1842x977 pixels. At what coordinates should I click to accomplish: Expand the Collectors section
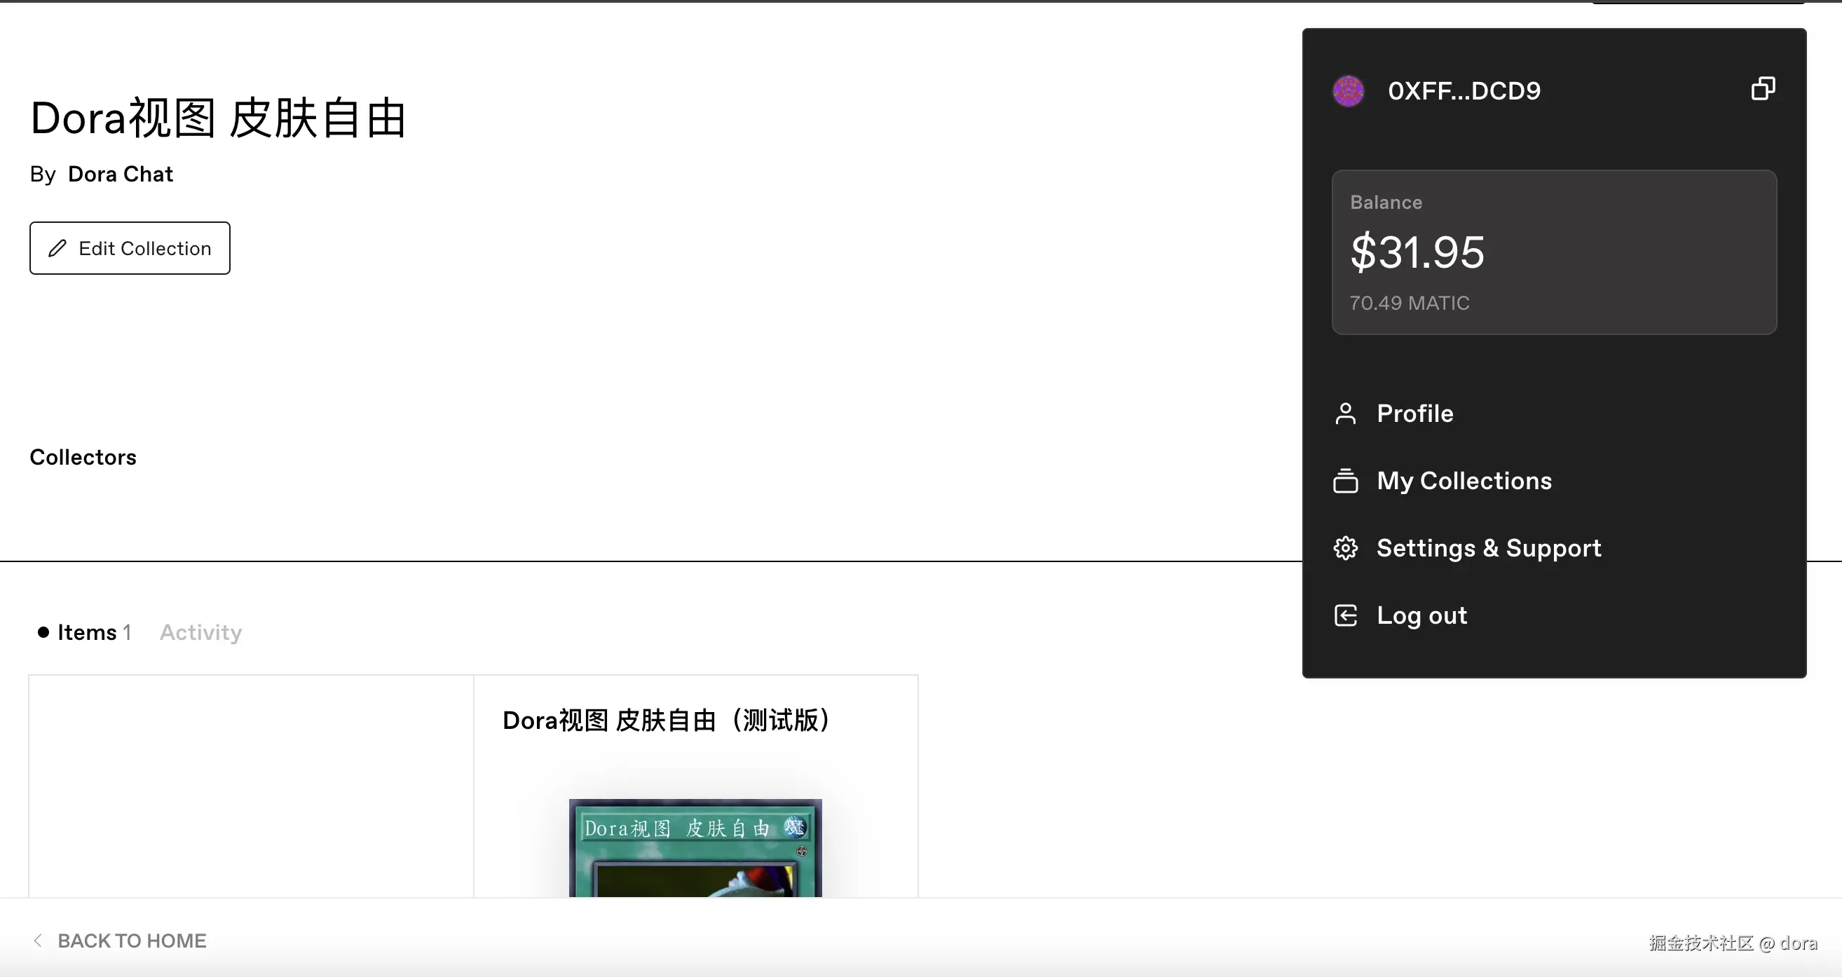(x=83, y=457)
